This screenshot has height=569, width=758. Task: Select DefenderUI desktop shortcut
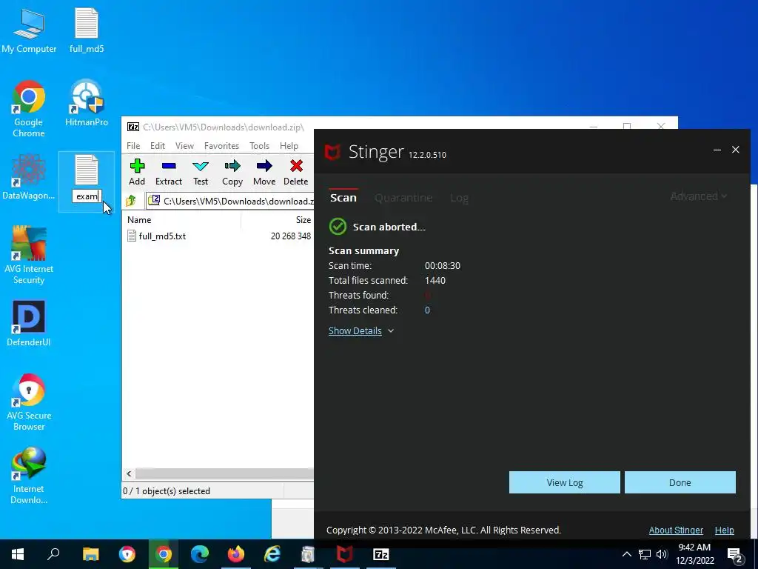pyautogui.click(x=29, y=324)
